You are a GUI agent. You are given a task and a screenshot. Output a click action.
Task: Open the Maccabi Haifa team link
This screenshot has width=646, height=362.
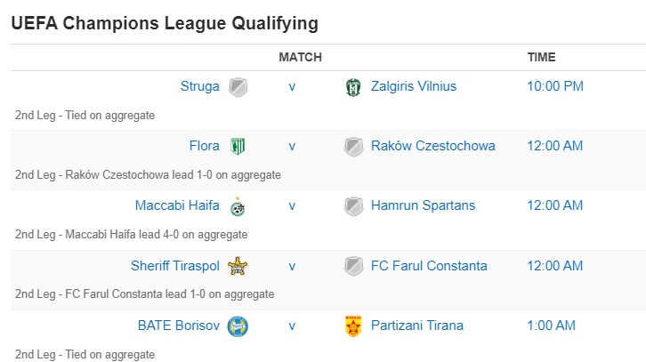click(x=177, y=205)
